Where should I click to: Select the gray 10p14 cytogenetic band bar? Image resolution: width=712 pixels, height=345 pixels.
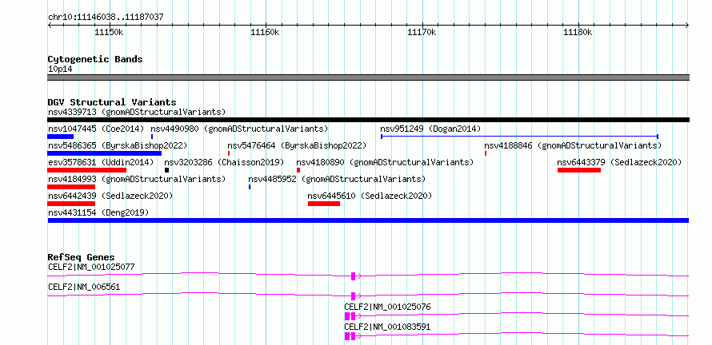coord(368,77)
